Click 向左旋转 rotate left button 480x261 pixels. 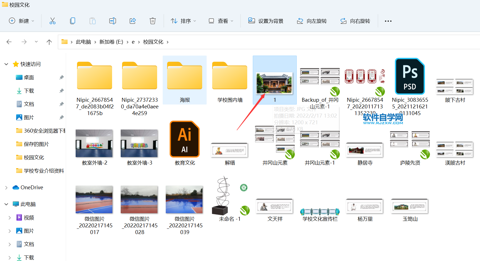pos(312,21)
